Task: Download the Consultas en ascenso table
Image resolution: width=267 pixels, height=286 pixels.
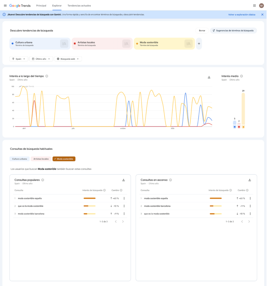Action: click(x=250, y=180)
